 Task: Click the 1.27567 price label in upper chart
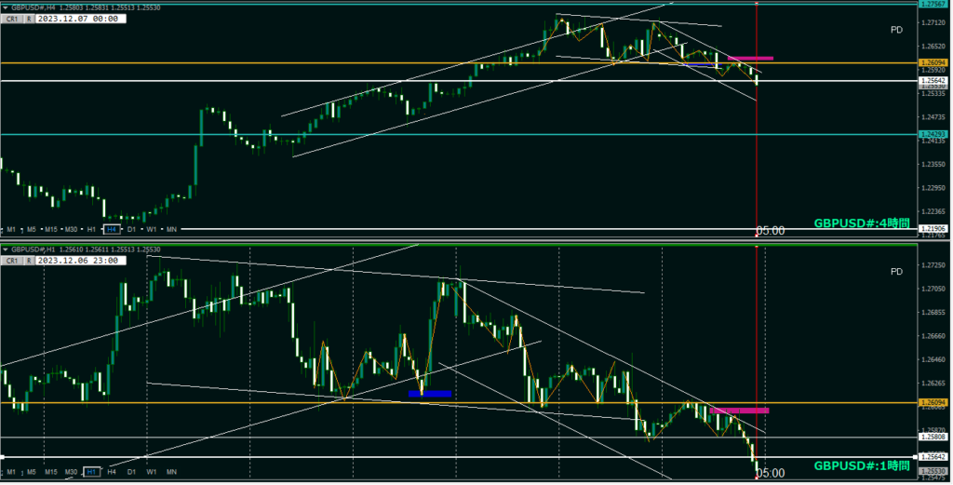tap(933, 4)
